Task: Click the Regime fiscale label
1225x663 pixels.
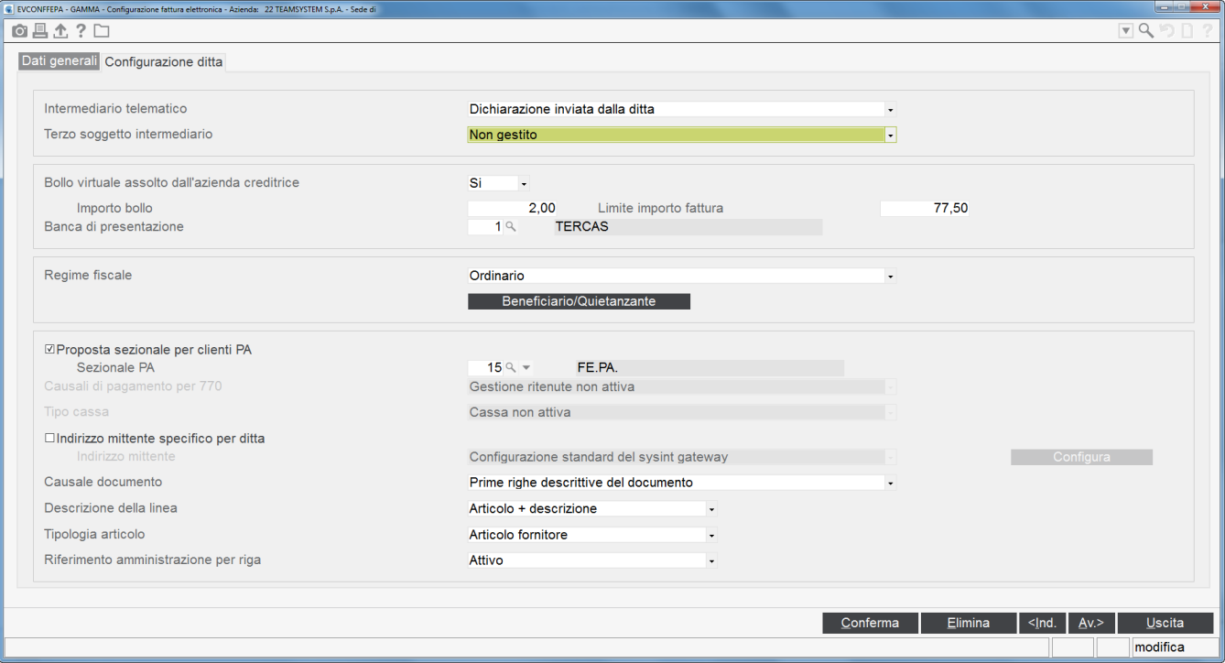Action: (x=88, y=275)
